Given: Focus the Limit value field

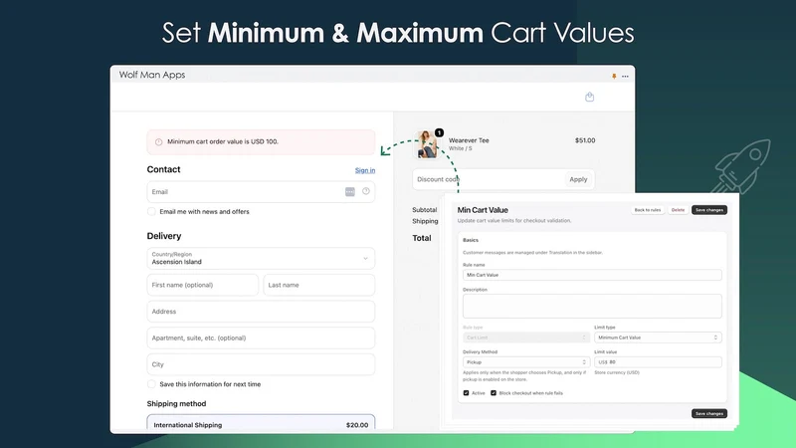Looking at the screenshot, I should pos(658,362).
